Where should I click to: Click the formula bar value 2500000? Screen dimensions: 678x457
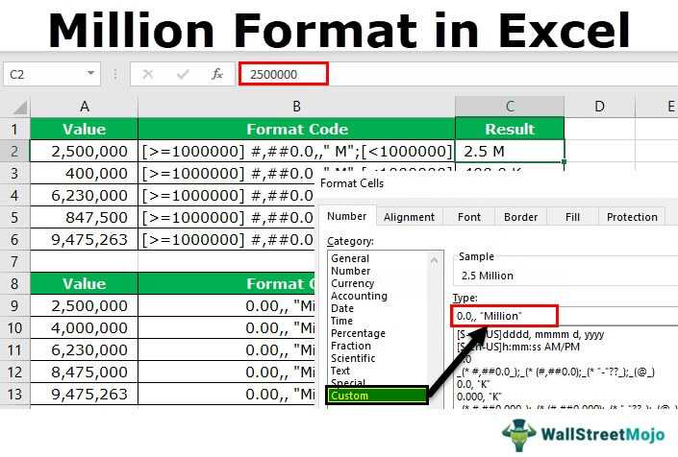(x=274, y=74)
